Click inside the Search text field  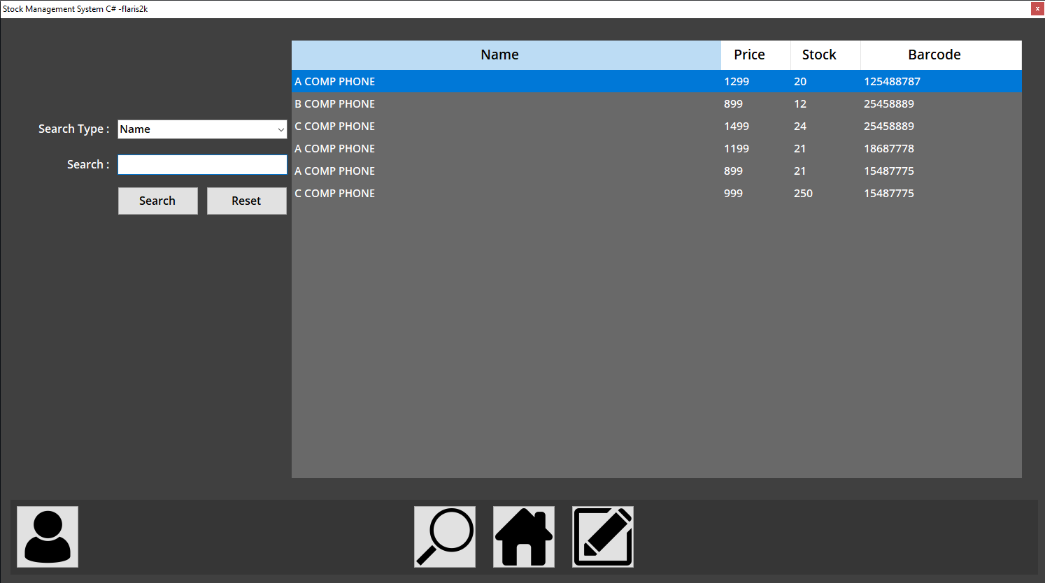pos(202,164)
